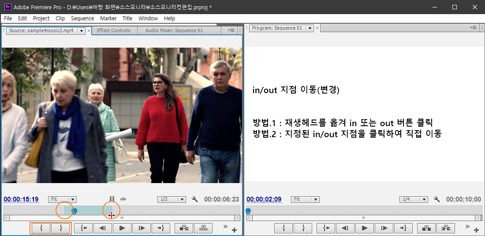Screen dimensions: 485x236
Task: Open the Title menu
Action: 127,18
